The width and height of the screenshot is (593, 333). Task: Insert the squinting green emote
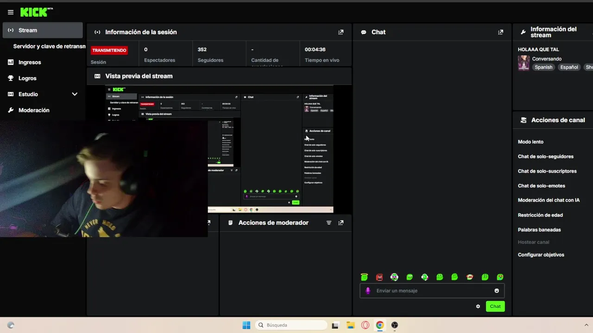point(410,277)
